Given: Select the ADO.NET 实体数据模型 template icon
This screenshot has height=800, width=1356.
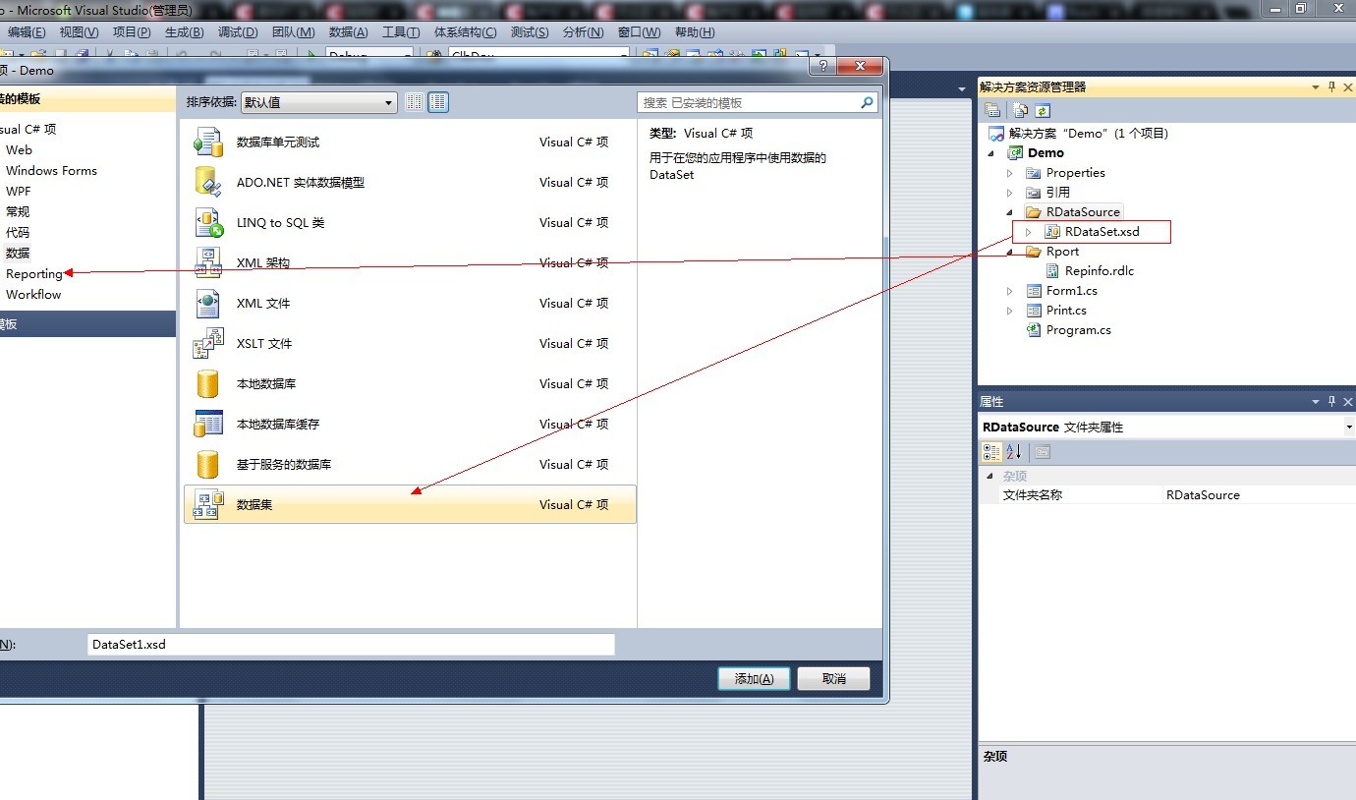Looking at the screenshot, I should 208,183.
